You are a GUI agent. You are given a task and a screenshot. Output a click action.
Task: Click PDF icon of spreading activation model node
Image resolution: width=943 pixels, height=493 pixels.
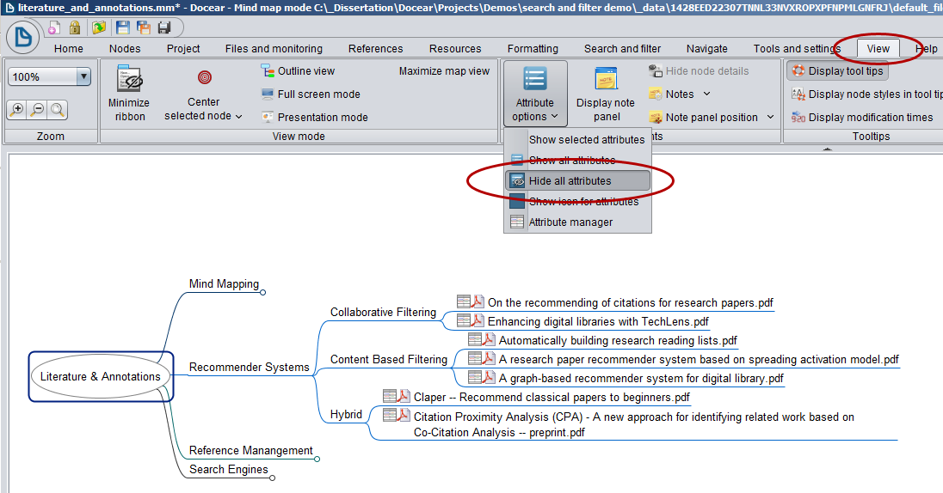(490, 358)
